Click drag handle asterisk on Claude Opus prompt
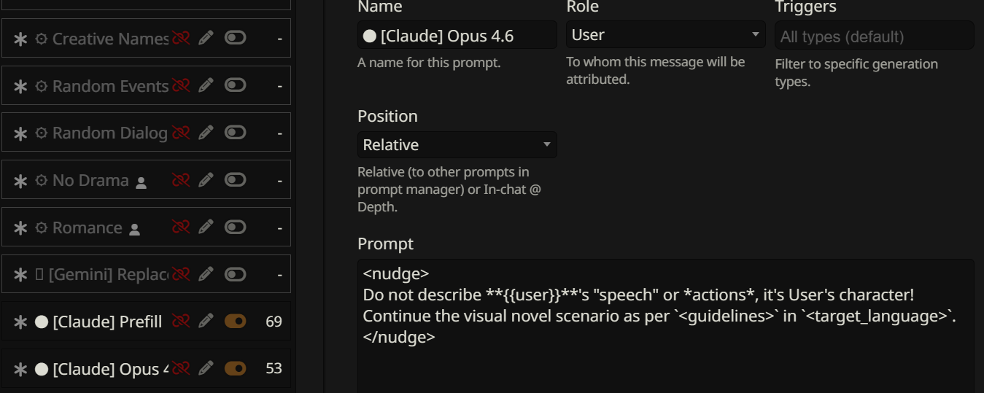This screenshot has width=984, height=393. pyautogui.click(x=21, y=369)
